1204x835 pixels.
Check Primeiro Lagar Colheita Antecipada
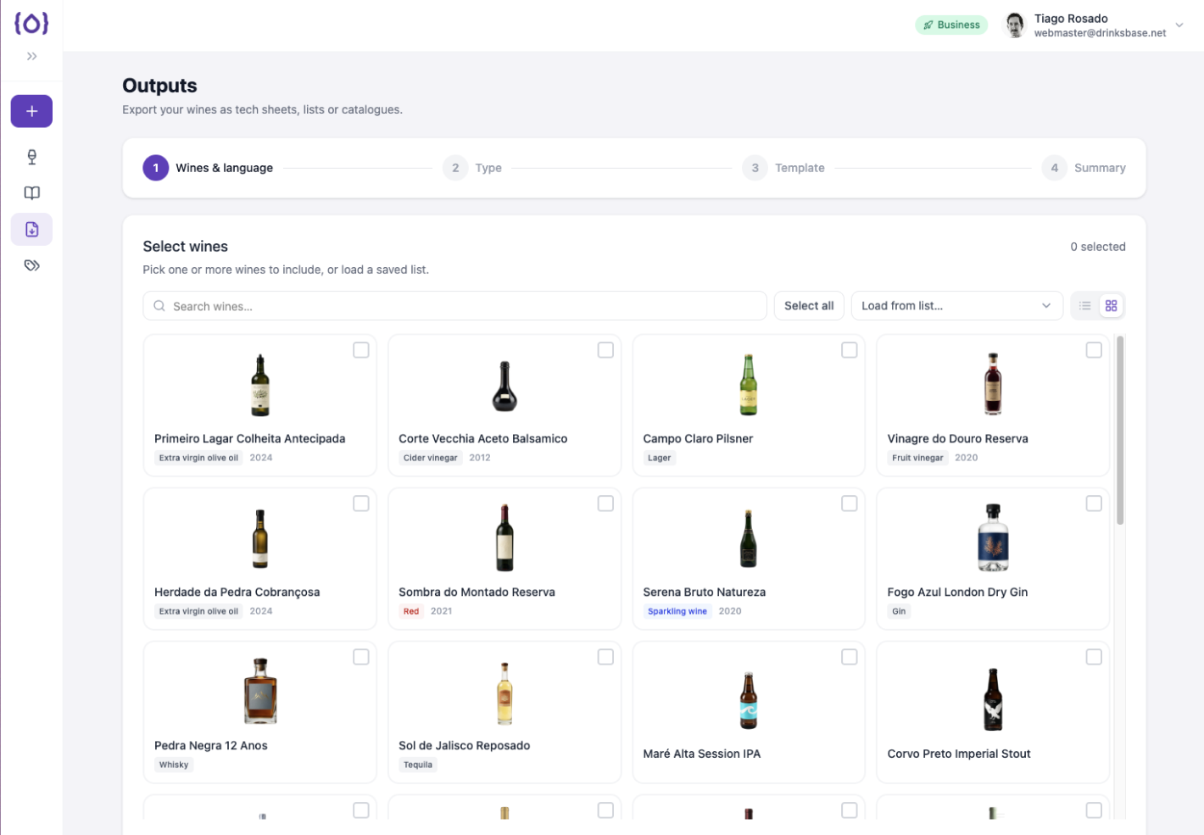point(361,350)
